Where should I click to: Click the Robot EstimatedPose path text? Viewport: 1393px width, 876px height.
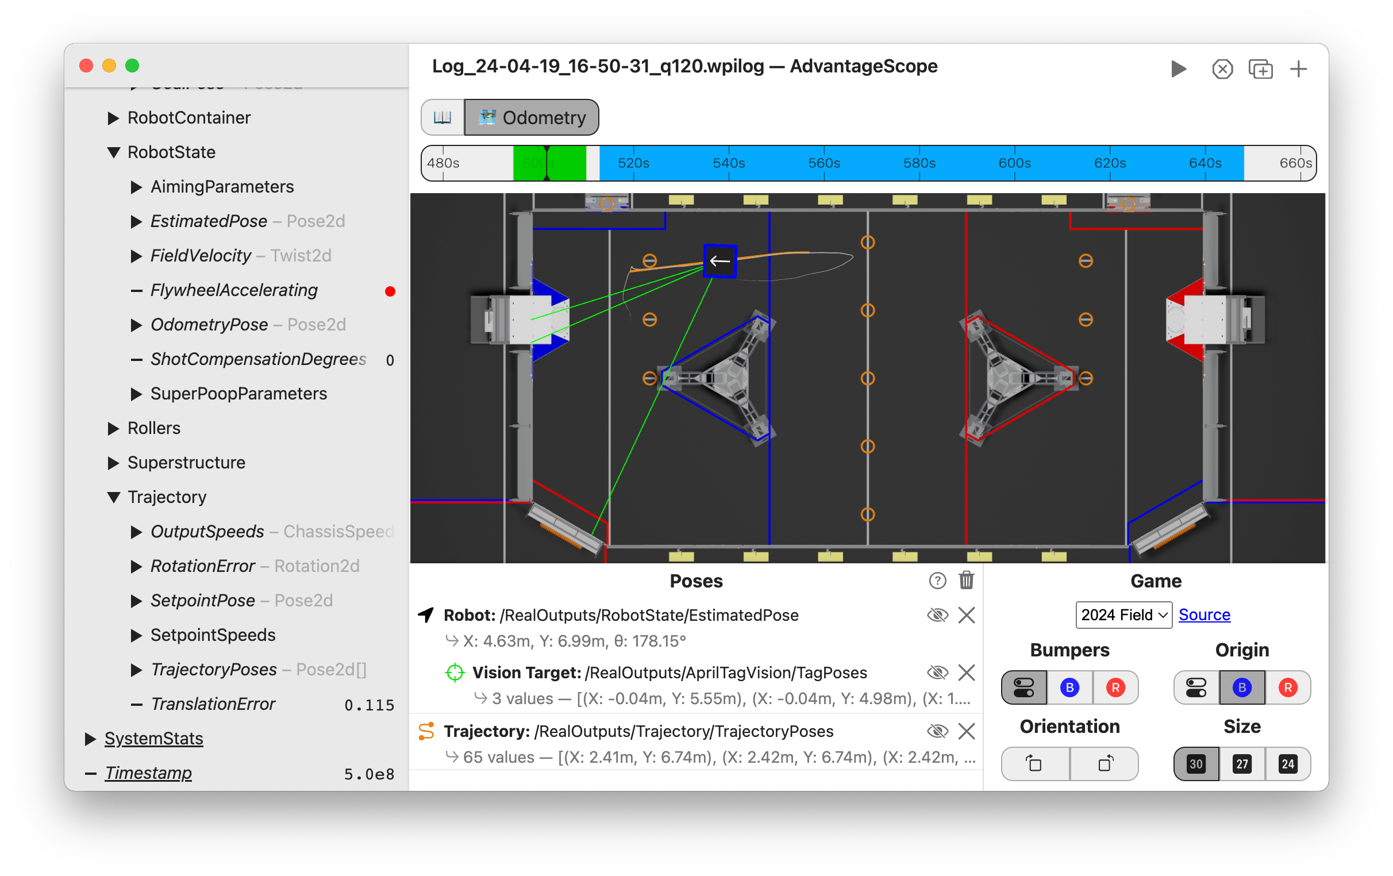click(649, 615)
